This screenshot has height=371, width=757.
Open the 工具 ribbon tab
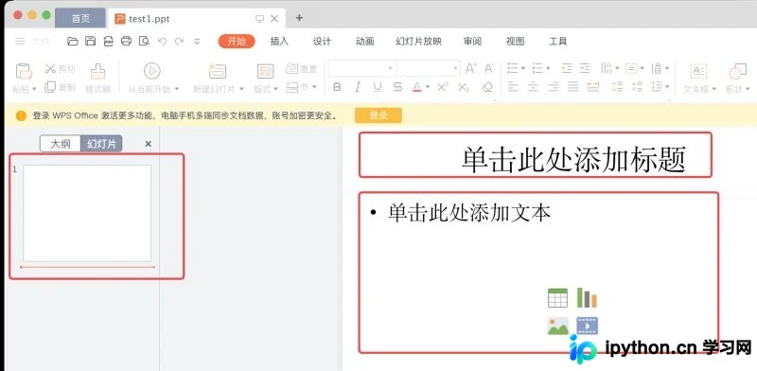point(558,42)
